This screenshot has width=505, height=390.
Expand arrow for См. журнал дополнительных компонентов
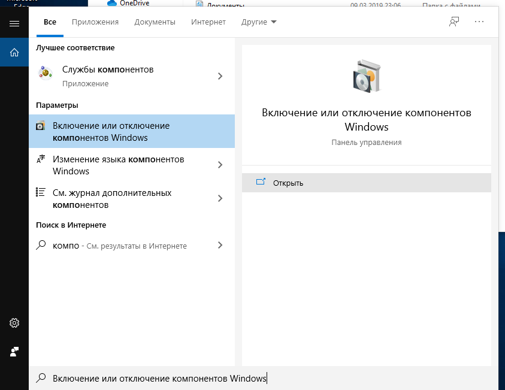point(220,198)
